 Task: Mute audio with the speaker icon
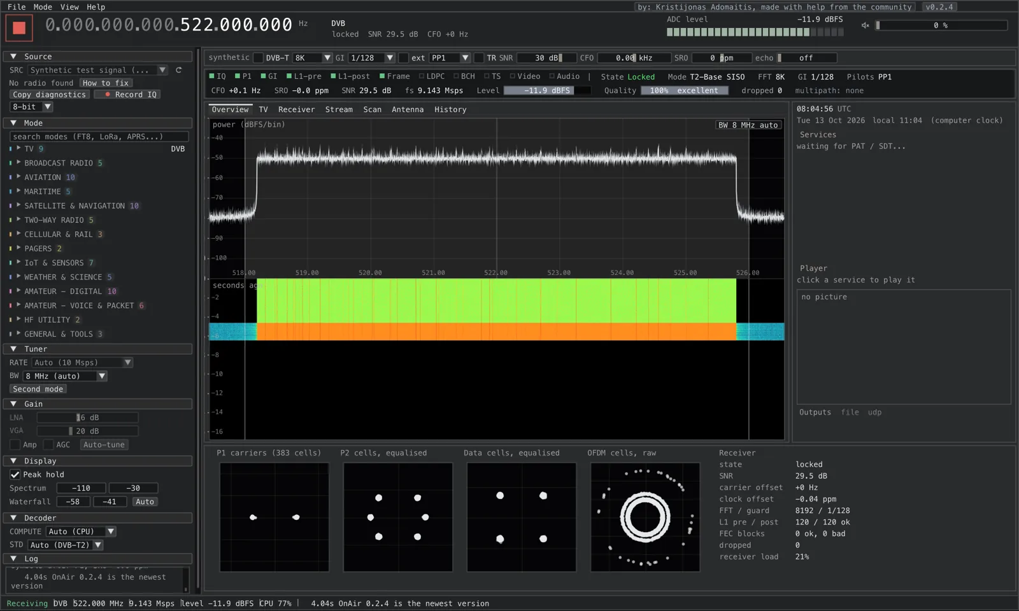865,25
